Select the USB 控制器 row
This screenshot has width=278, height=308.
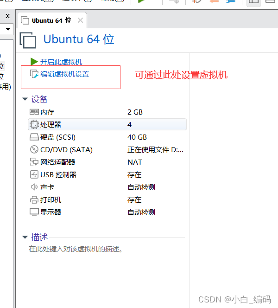click(x=107, y=174)
